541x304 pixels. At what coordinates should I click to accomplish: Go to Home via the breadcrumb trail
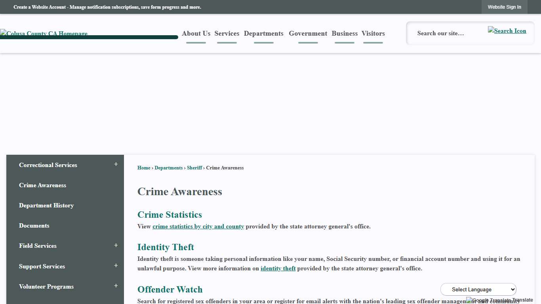pyautogui.click(x=144, y=167)
